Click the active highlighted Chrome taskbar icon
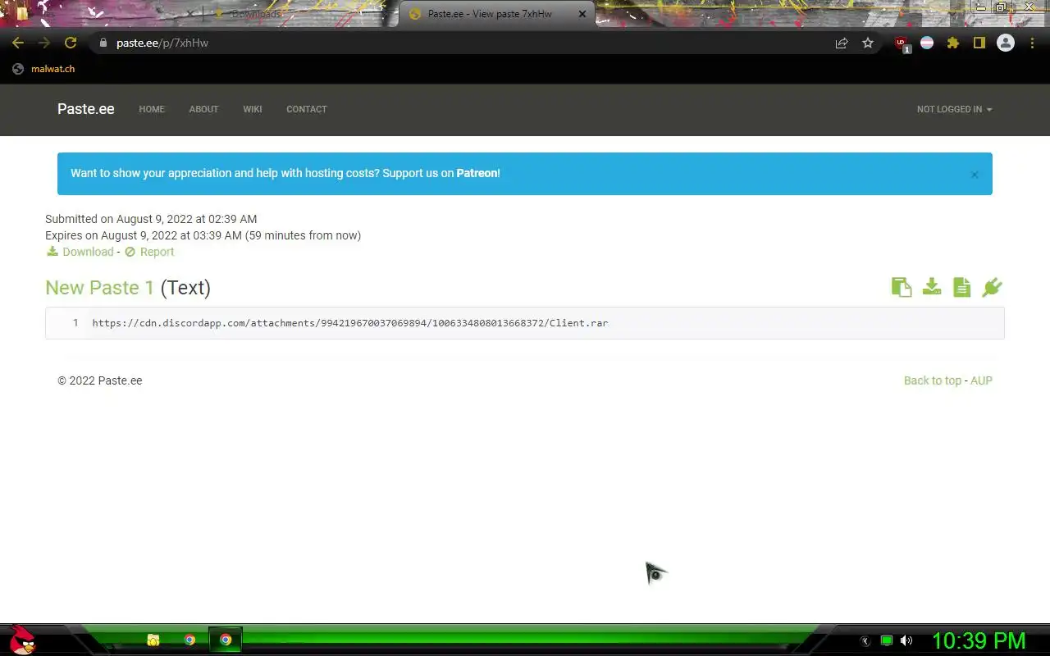1050x656 pixels. click(226, 640)
